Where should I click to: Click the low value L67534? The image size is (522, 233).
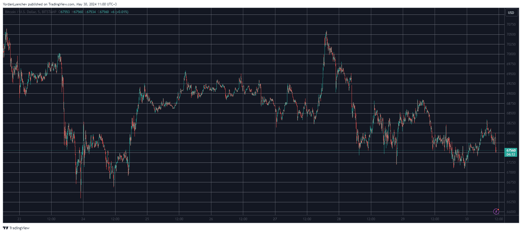(90, 12)
